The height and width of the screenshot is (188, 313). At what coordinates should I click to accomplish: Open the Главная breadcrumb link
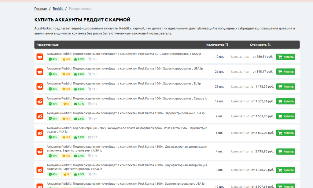pyautogui.click(x=41, y=9)
